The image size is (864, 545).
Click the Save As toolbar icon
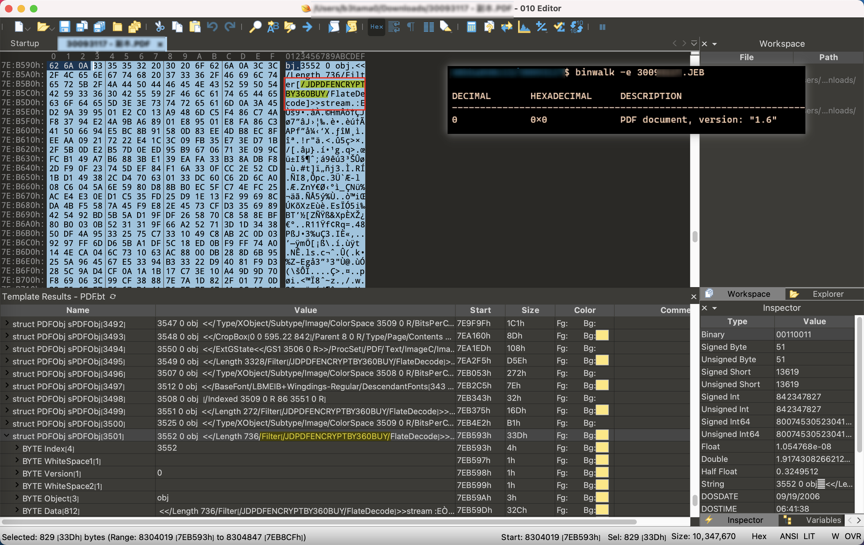[x=82, y=27]
